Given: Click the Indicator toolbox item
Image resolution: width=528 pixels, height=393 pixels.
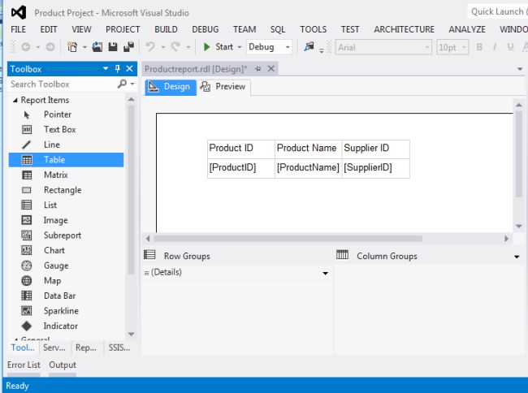Looking at the screenshot, I should pyautogui.click(x=60, y=326).
